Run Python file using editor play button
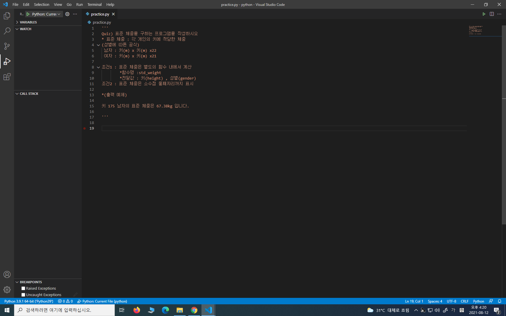 tap(484, 14)
